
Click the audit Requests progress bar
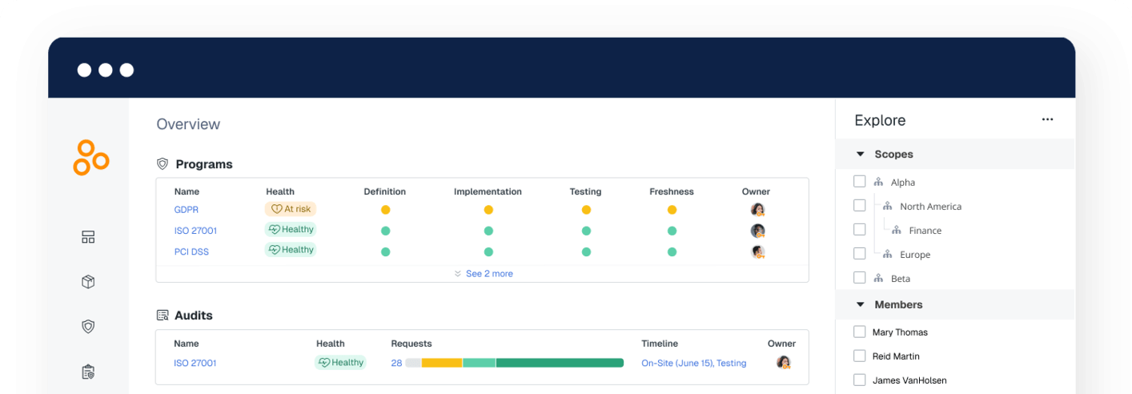(x=514, y=363)
